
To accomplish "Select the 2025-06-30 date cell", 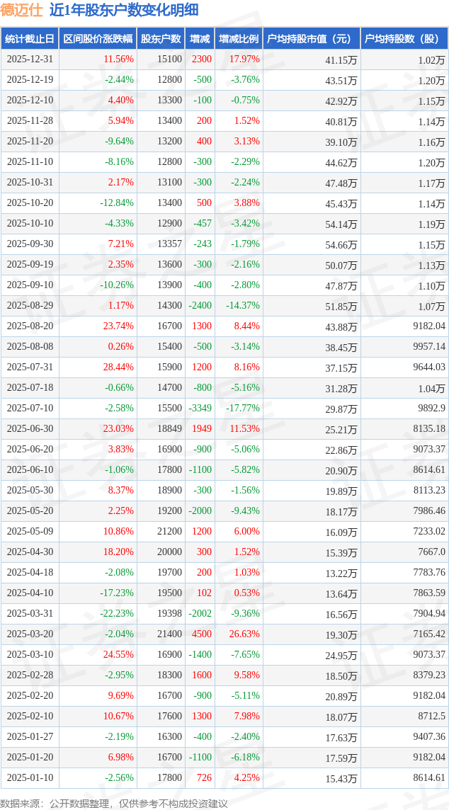I will point(30,429).
